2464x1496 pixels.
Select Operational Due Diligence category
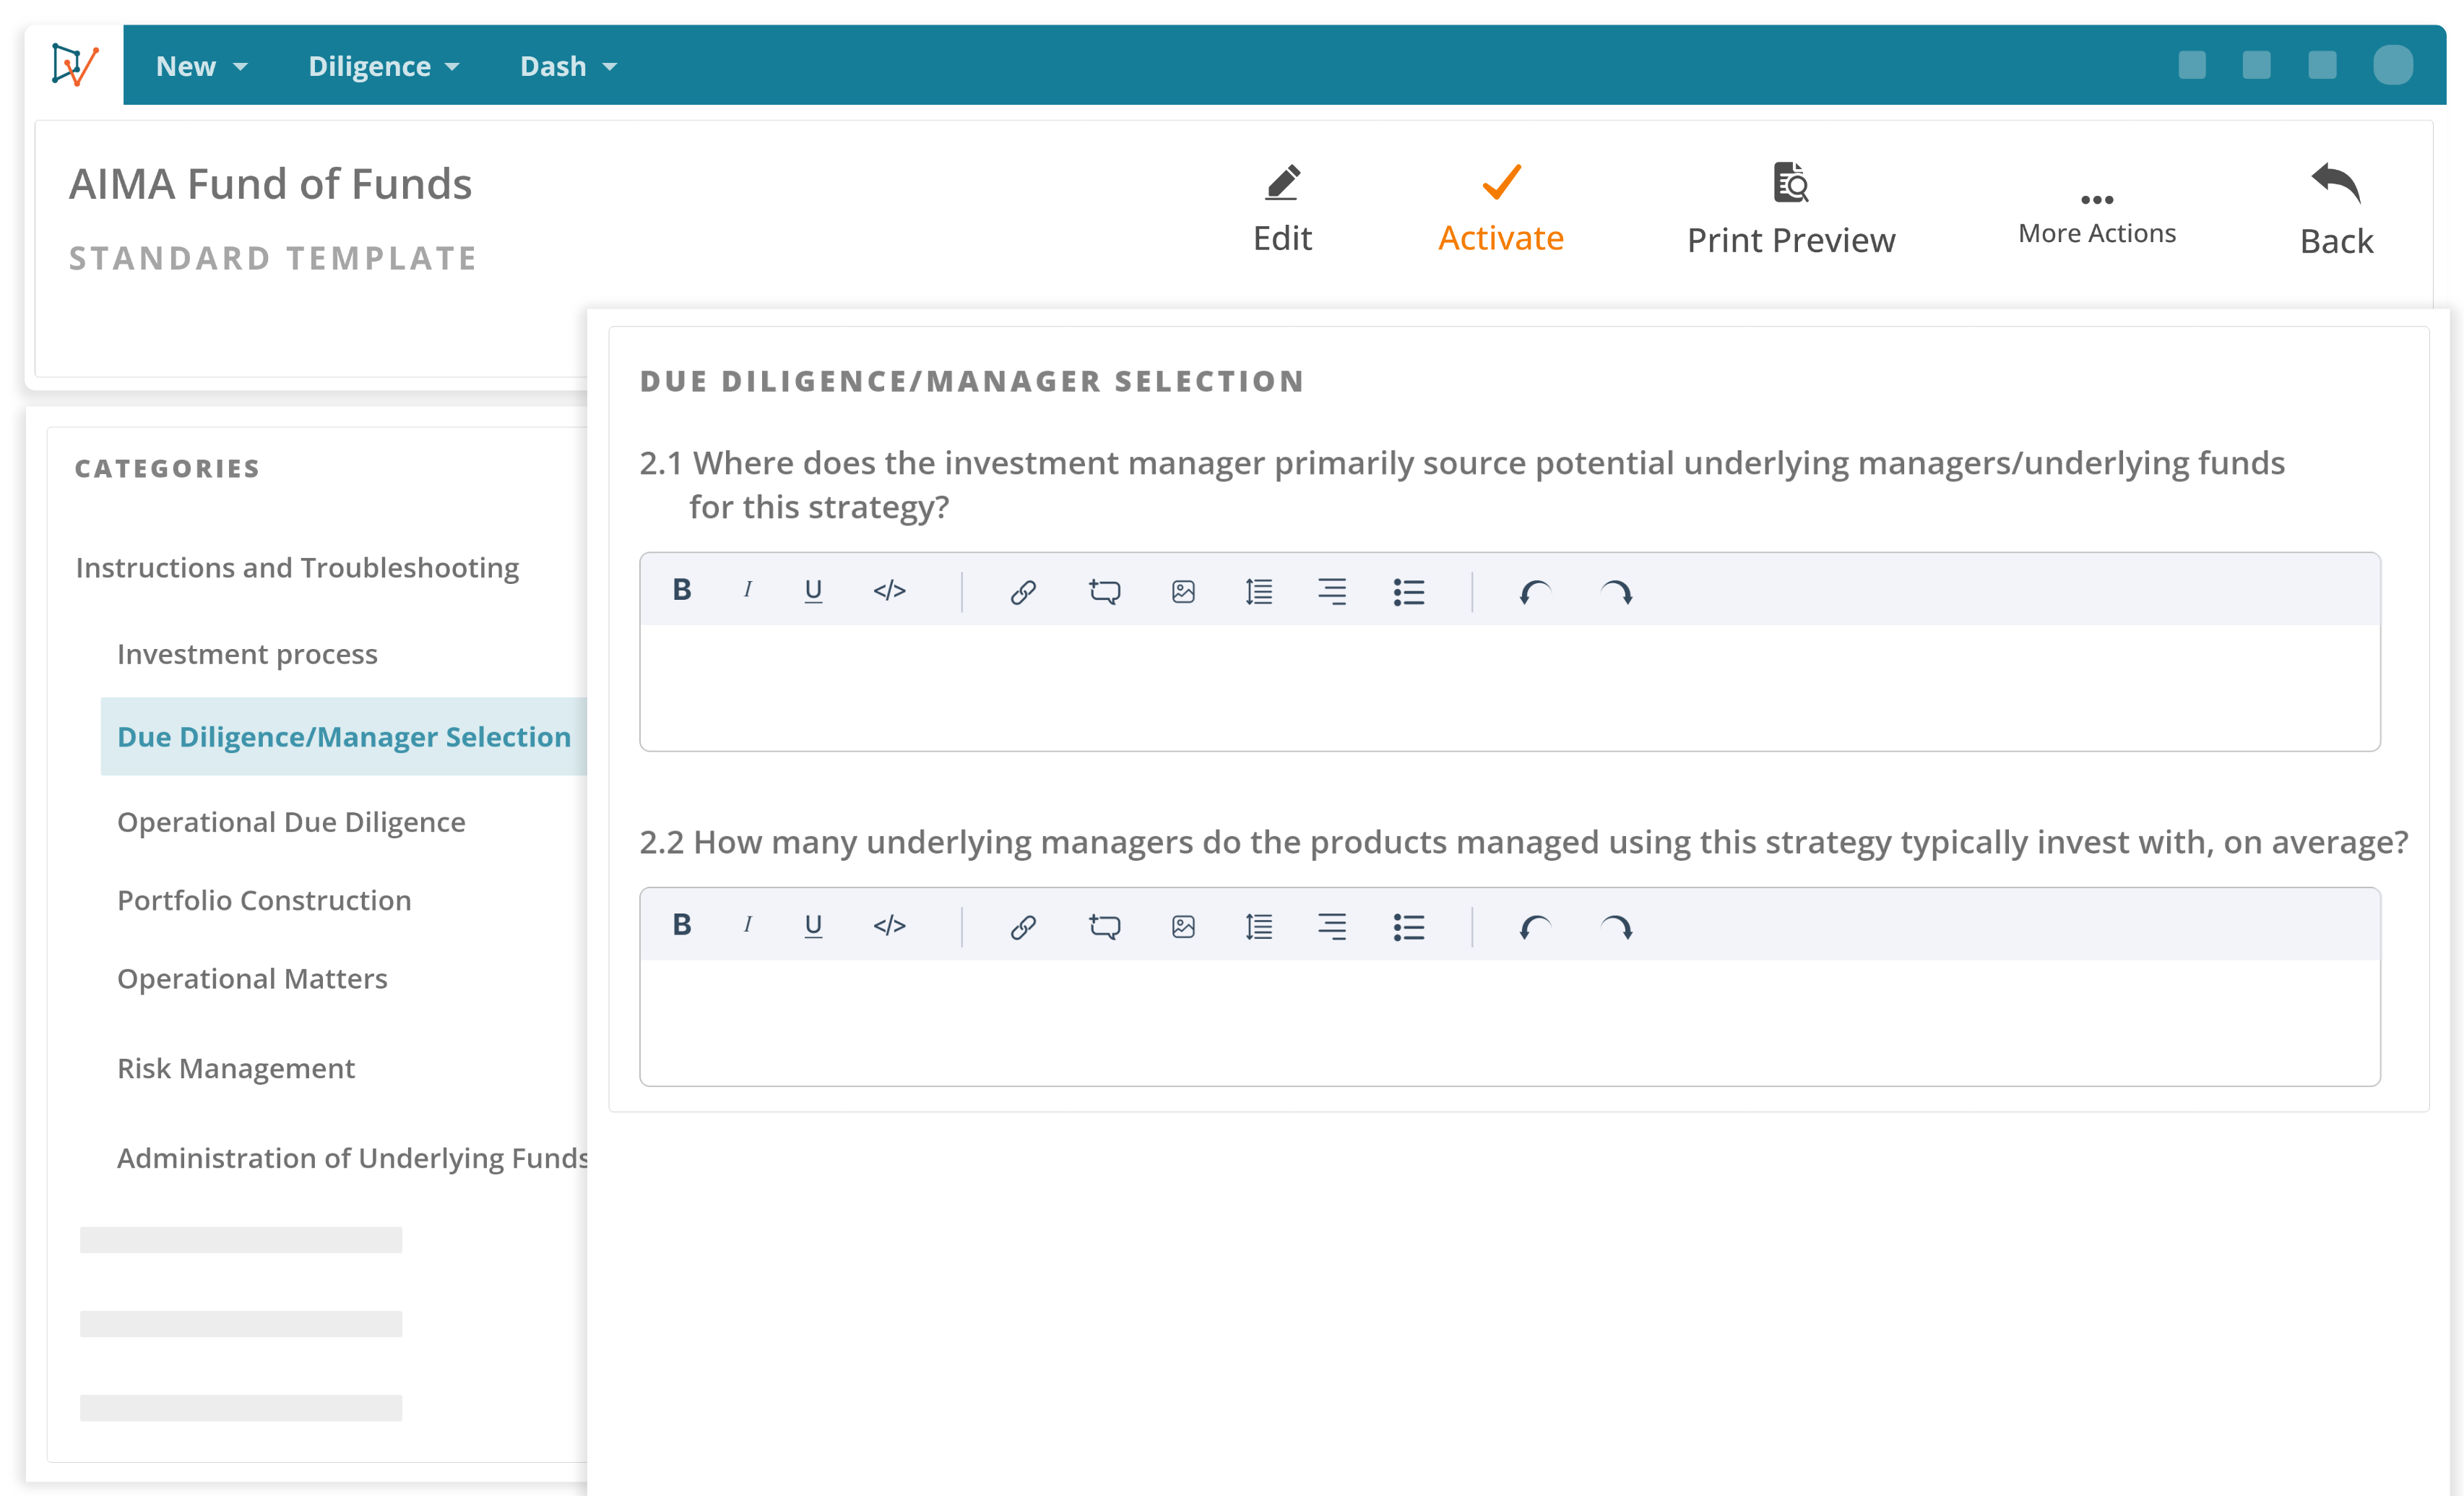[x=290, y=820]
